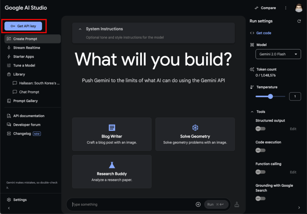Viewport: 307px width, 214px height.
Task: Open the Gemini 2.0 Flash model dropdown
Action: click(x=278, y=54)
